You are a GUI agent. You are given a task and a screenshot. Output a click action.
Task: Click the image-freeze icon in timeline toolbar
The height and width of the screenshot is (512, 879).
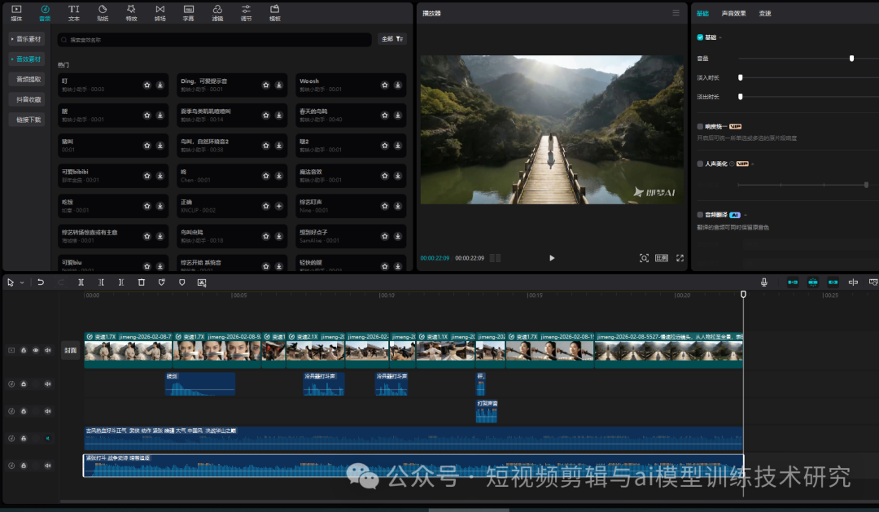[x=202, y=282]
